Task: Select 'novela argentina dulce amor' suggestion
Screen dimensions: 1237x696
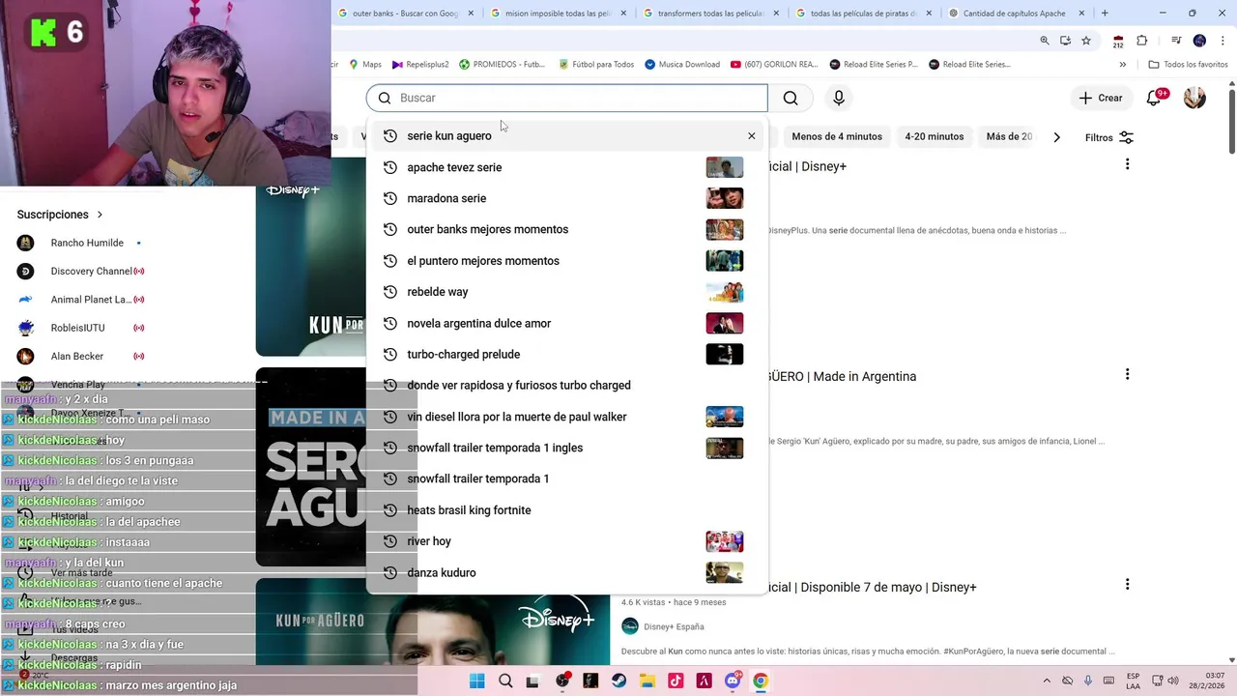Action: click(x=566, y=323)
